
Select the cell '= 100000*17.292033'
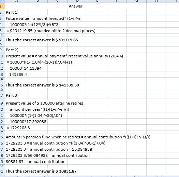tap(27, 122)
